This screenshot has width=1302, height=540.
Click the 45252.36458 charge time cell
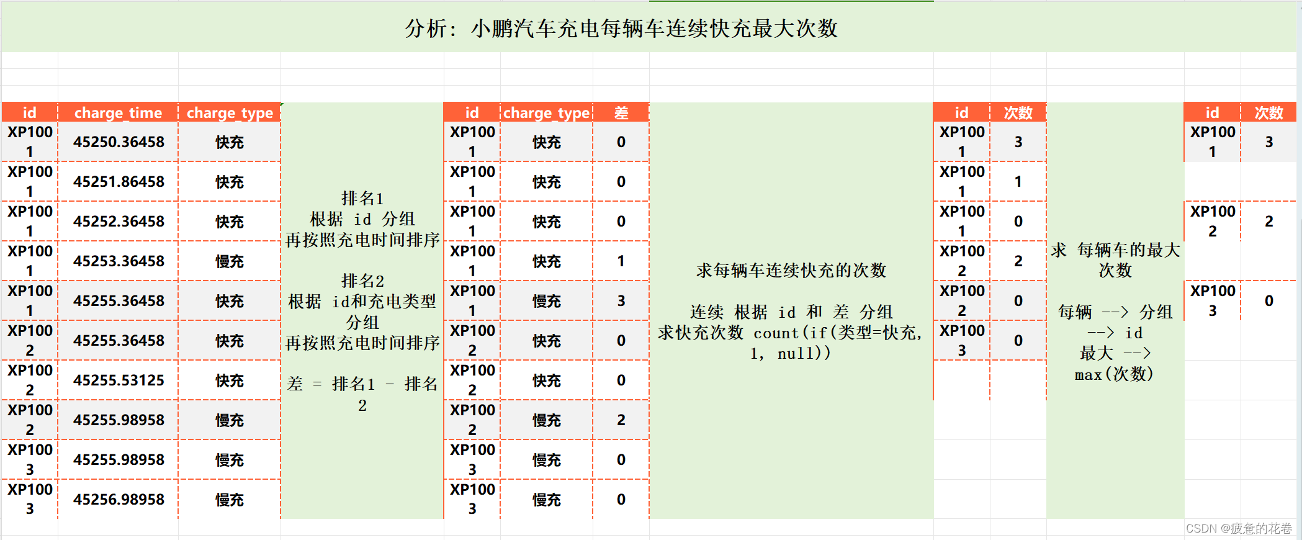(x=118, y=222)
